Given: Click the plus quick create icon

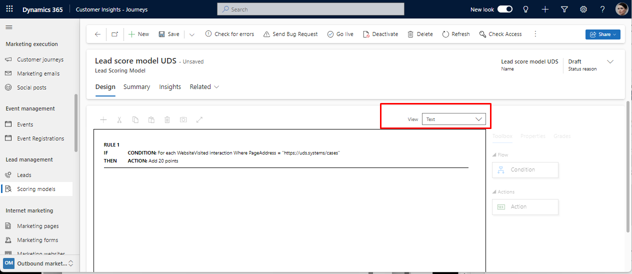Looking at the screenshot, I should (545, 9).
